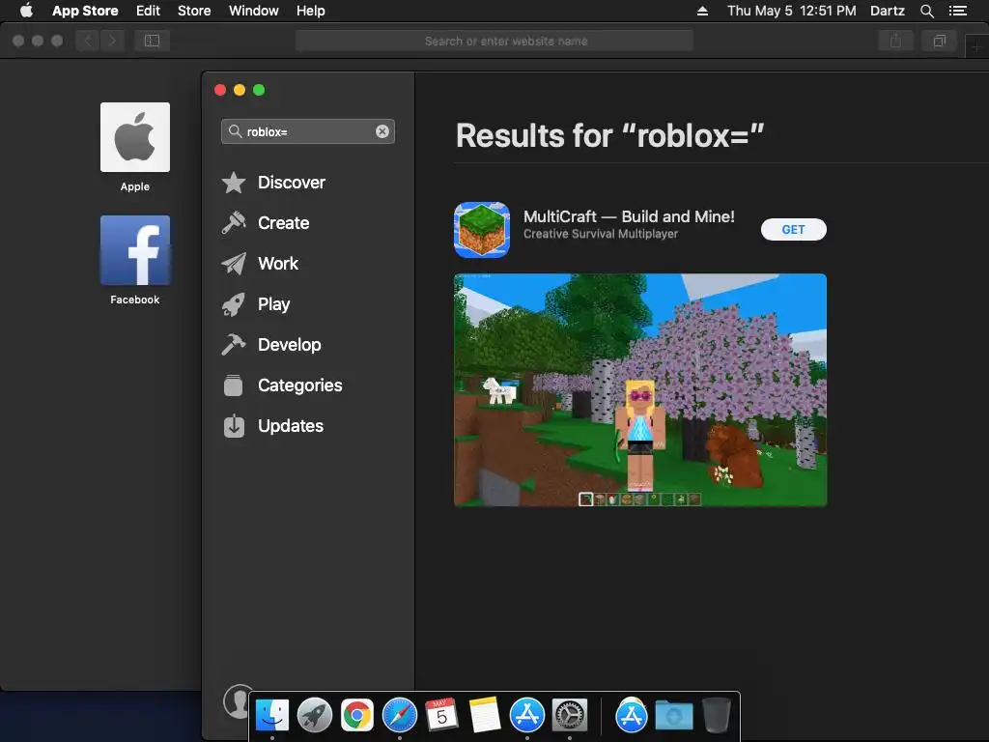This screenshot has width=989, height=742.
Task: Open MultiCraft — Build and Mine! title
Action: [x=629, y=216]
